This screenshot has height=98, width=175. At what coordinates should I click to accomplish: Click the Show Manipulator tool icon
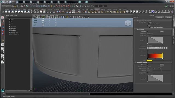[3, 41]
